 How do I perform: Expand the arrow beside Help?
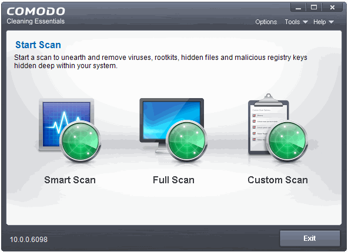331,22
